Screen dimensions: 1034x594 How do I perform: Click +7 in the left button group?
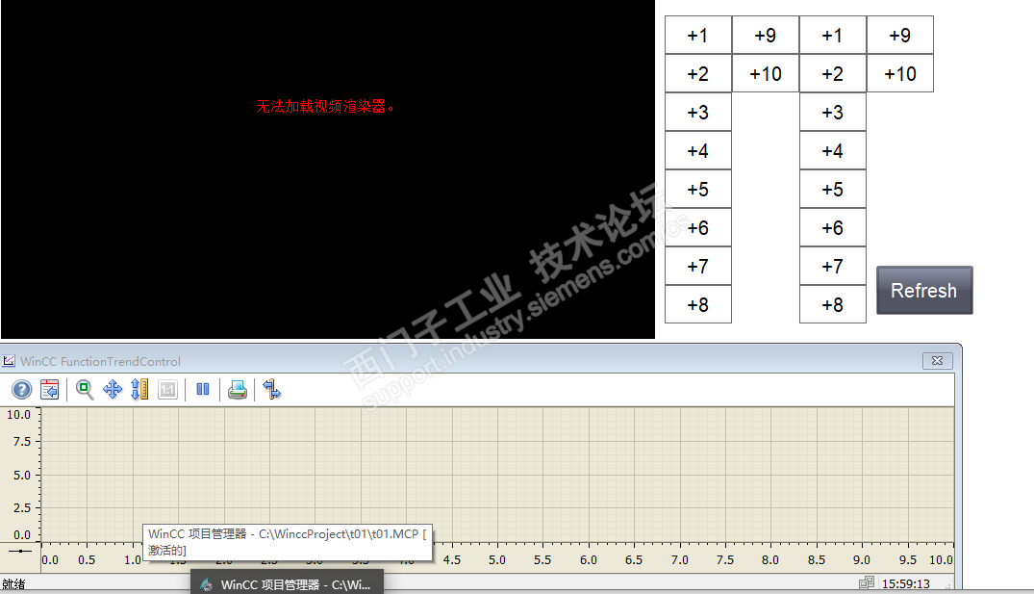point(697,266)
